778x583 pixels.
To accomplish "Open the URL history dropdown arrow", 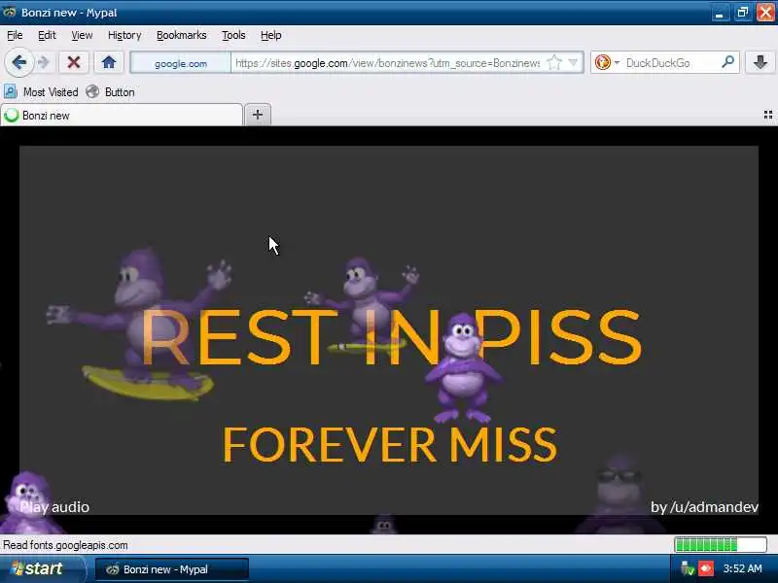I will [573, 62].
